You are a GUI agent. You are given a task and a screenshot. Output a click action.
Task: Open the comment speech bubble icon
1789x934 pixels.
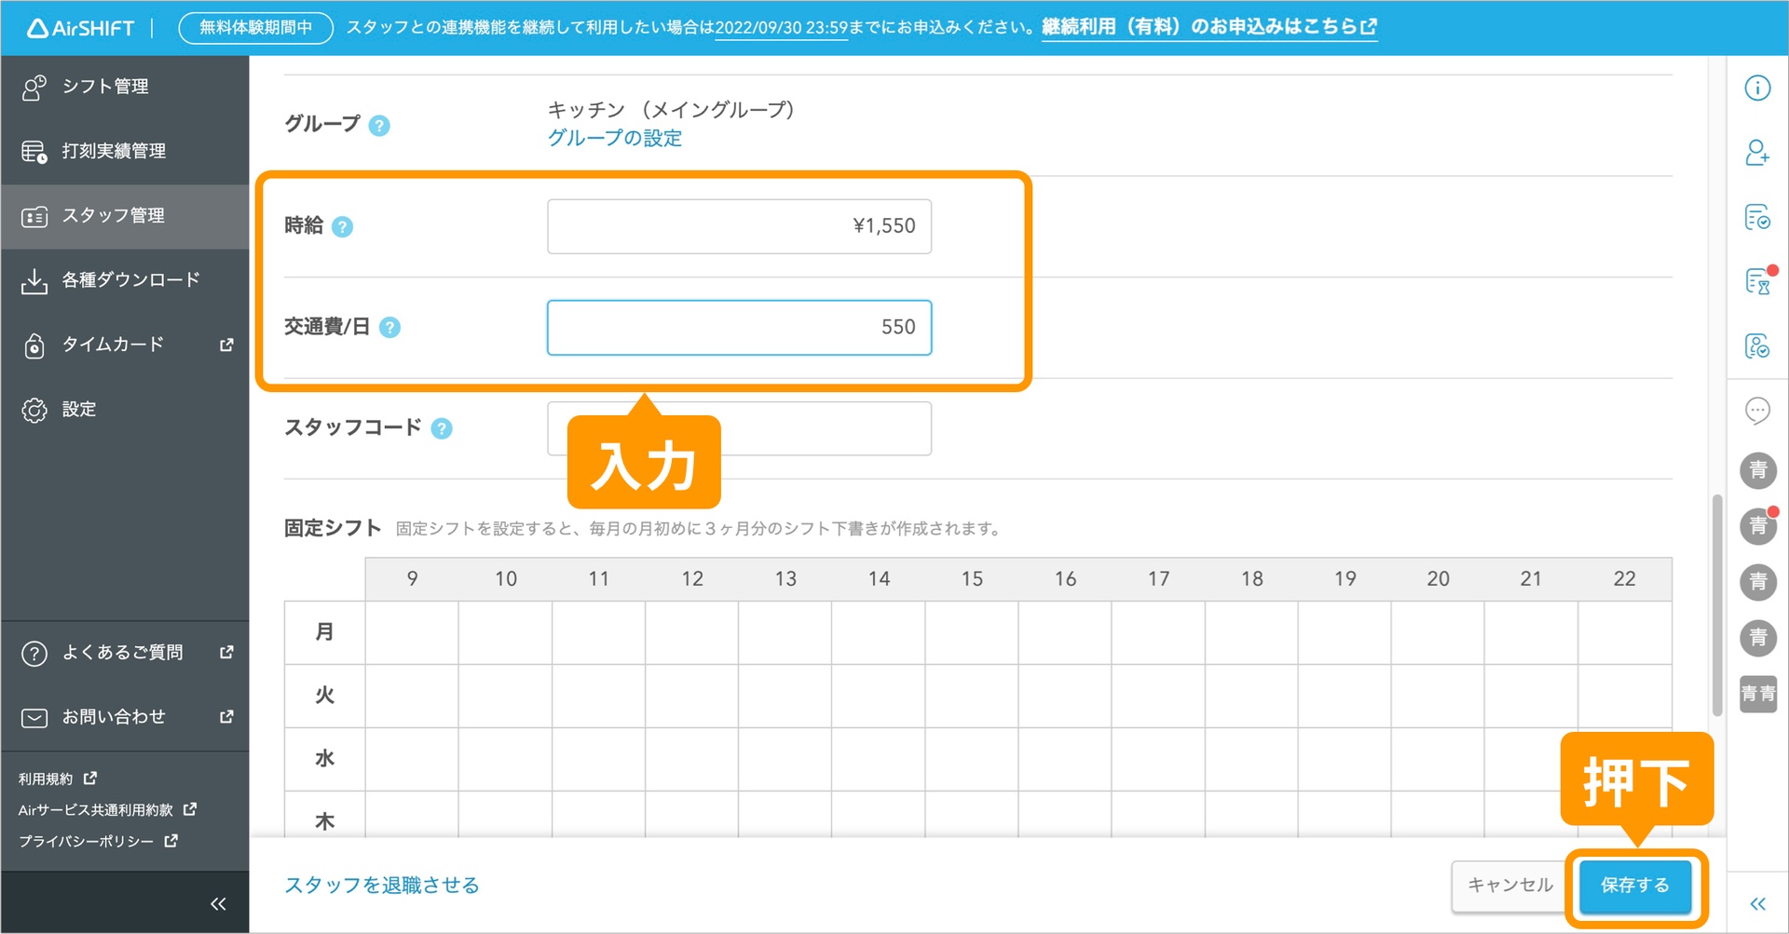coord(1758,410)
